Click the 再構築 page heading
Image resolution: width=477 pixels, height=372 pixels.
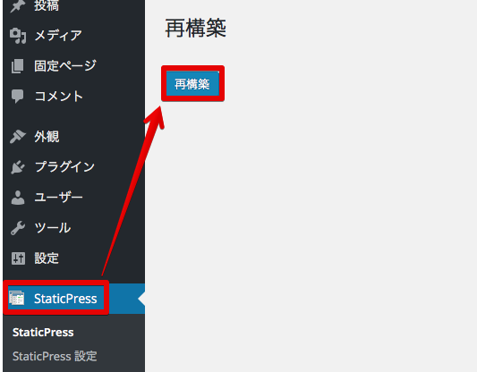pos(196,28)
